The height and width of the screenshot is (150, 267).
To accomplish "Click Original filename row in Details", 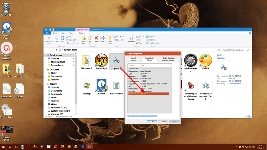I will (148, 94).
